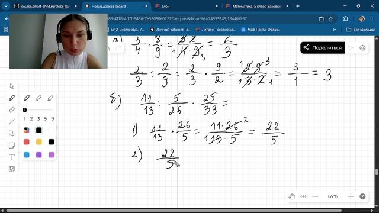
Task: Open the tab search dropdown arrow
Action: coord(6,6)
